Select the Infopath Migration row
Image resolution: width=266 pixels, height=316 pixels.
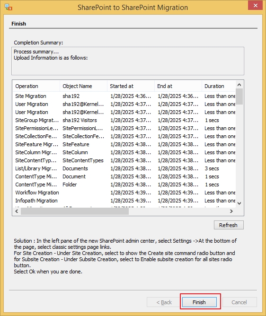pyautogui.click(x=124, y=201)
